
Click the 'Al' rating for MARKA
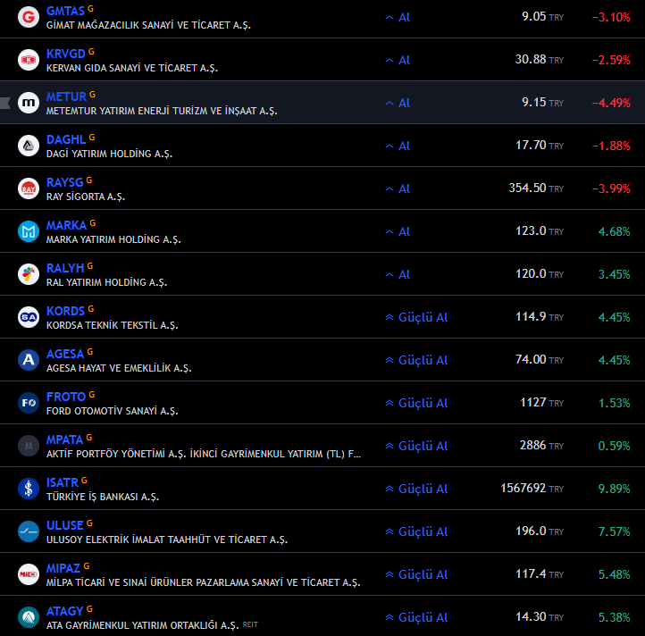pyautogui.click(x=398, y=231)
